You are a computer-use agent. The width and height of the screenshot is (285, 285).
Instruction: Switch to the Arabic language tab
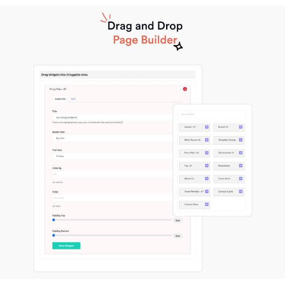[73, 99]
